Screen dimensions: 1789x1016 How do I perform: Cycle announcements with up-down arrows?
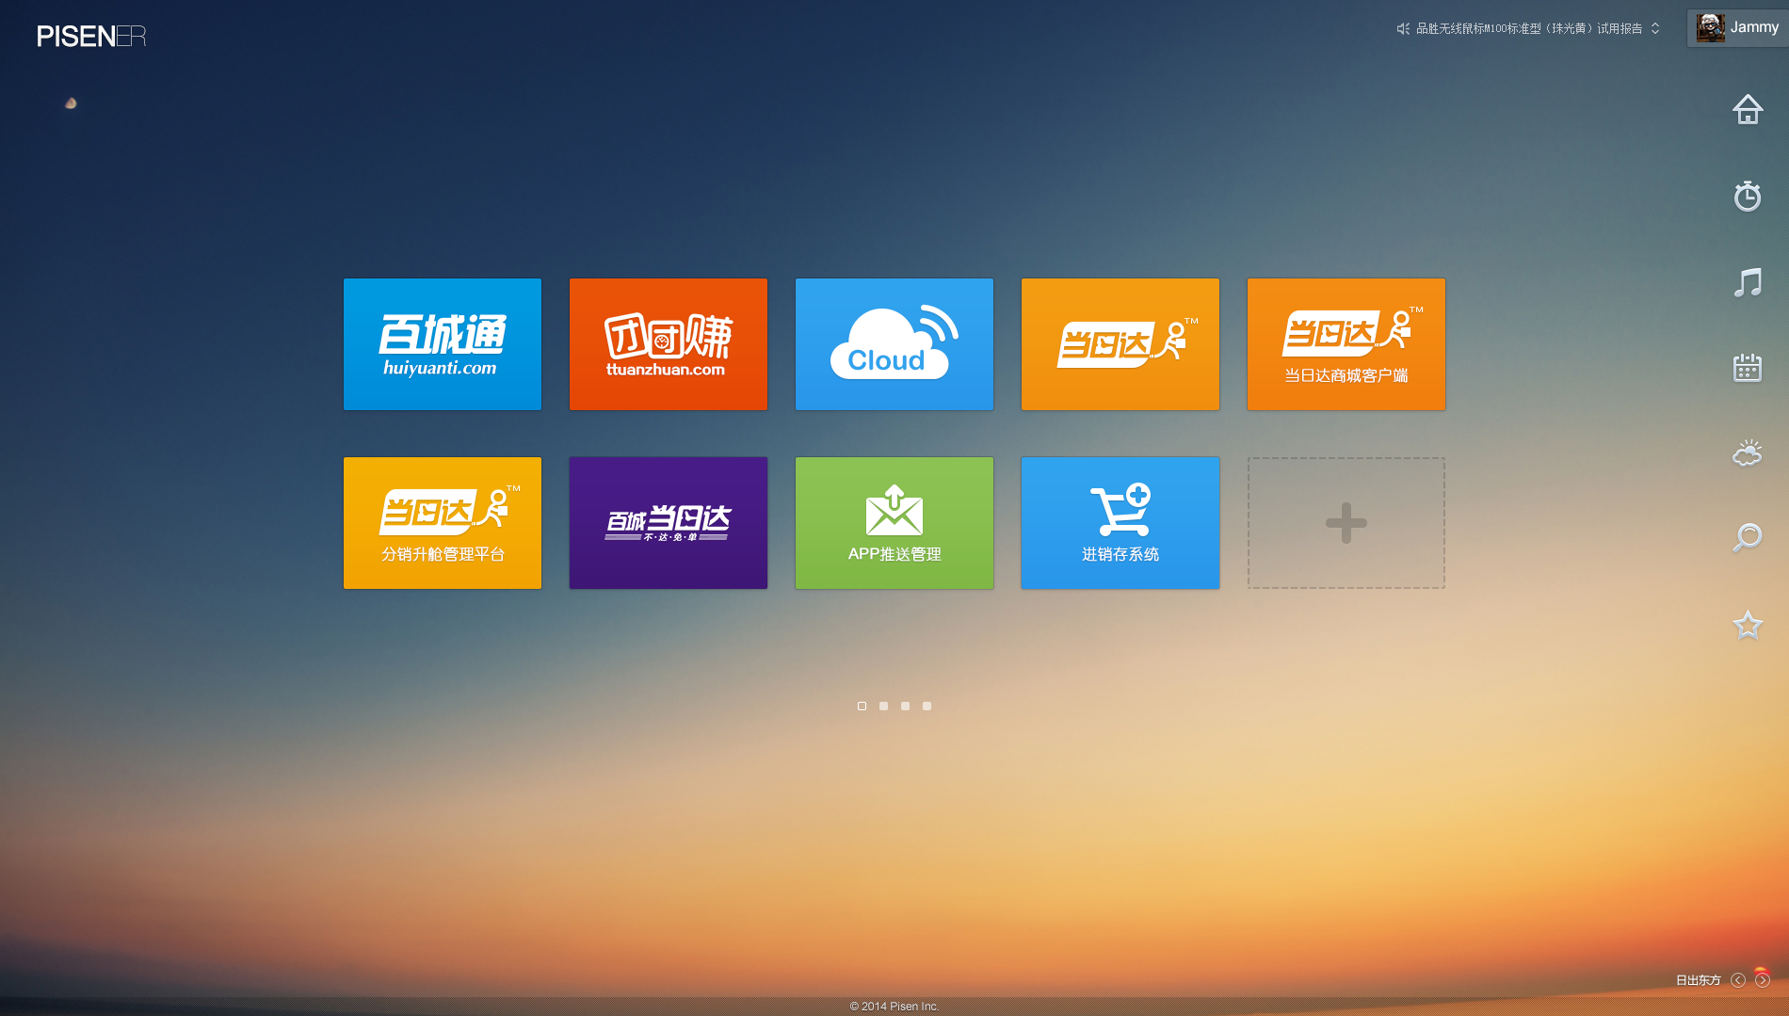coord(1655,29)
